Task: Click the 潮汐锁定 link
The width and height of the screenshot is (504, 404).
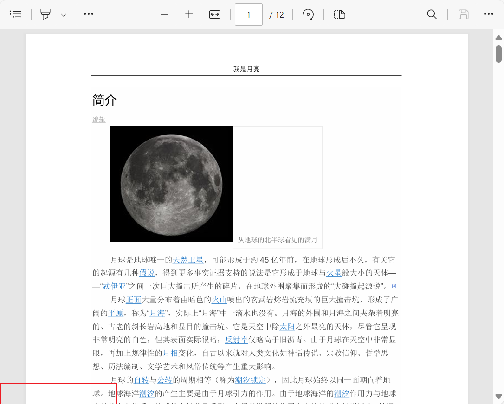Action: [251, 380]
